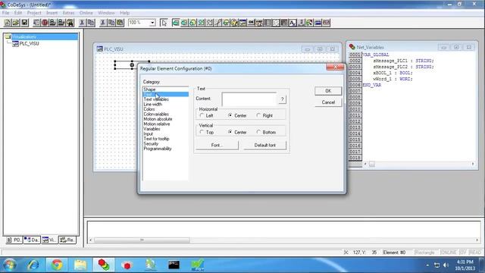Open Internet Explorer from the taskbar

click(33, 265)
